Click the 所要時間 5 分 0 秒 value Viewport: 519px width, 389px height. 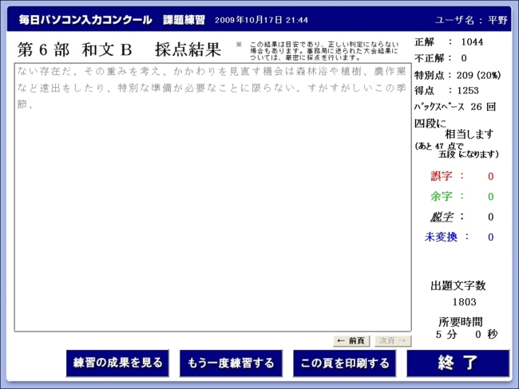click(466, 335)
